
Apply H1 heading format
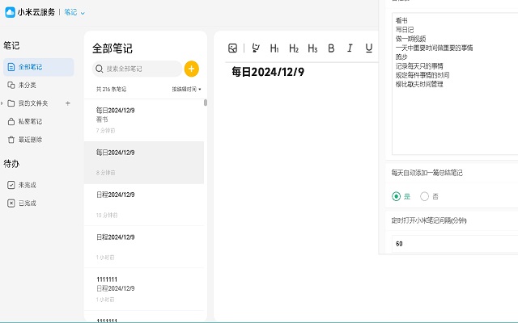(274, 48)
